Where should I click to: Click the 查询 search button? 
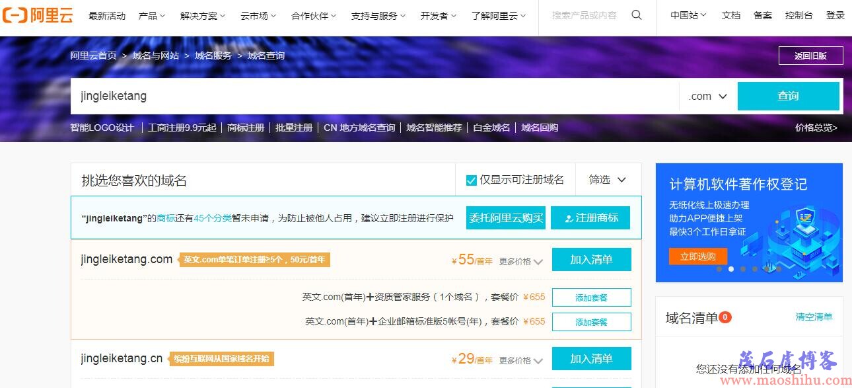point(789,96)
